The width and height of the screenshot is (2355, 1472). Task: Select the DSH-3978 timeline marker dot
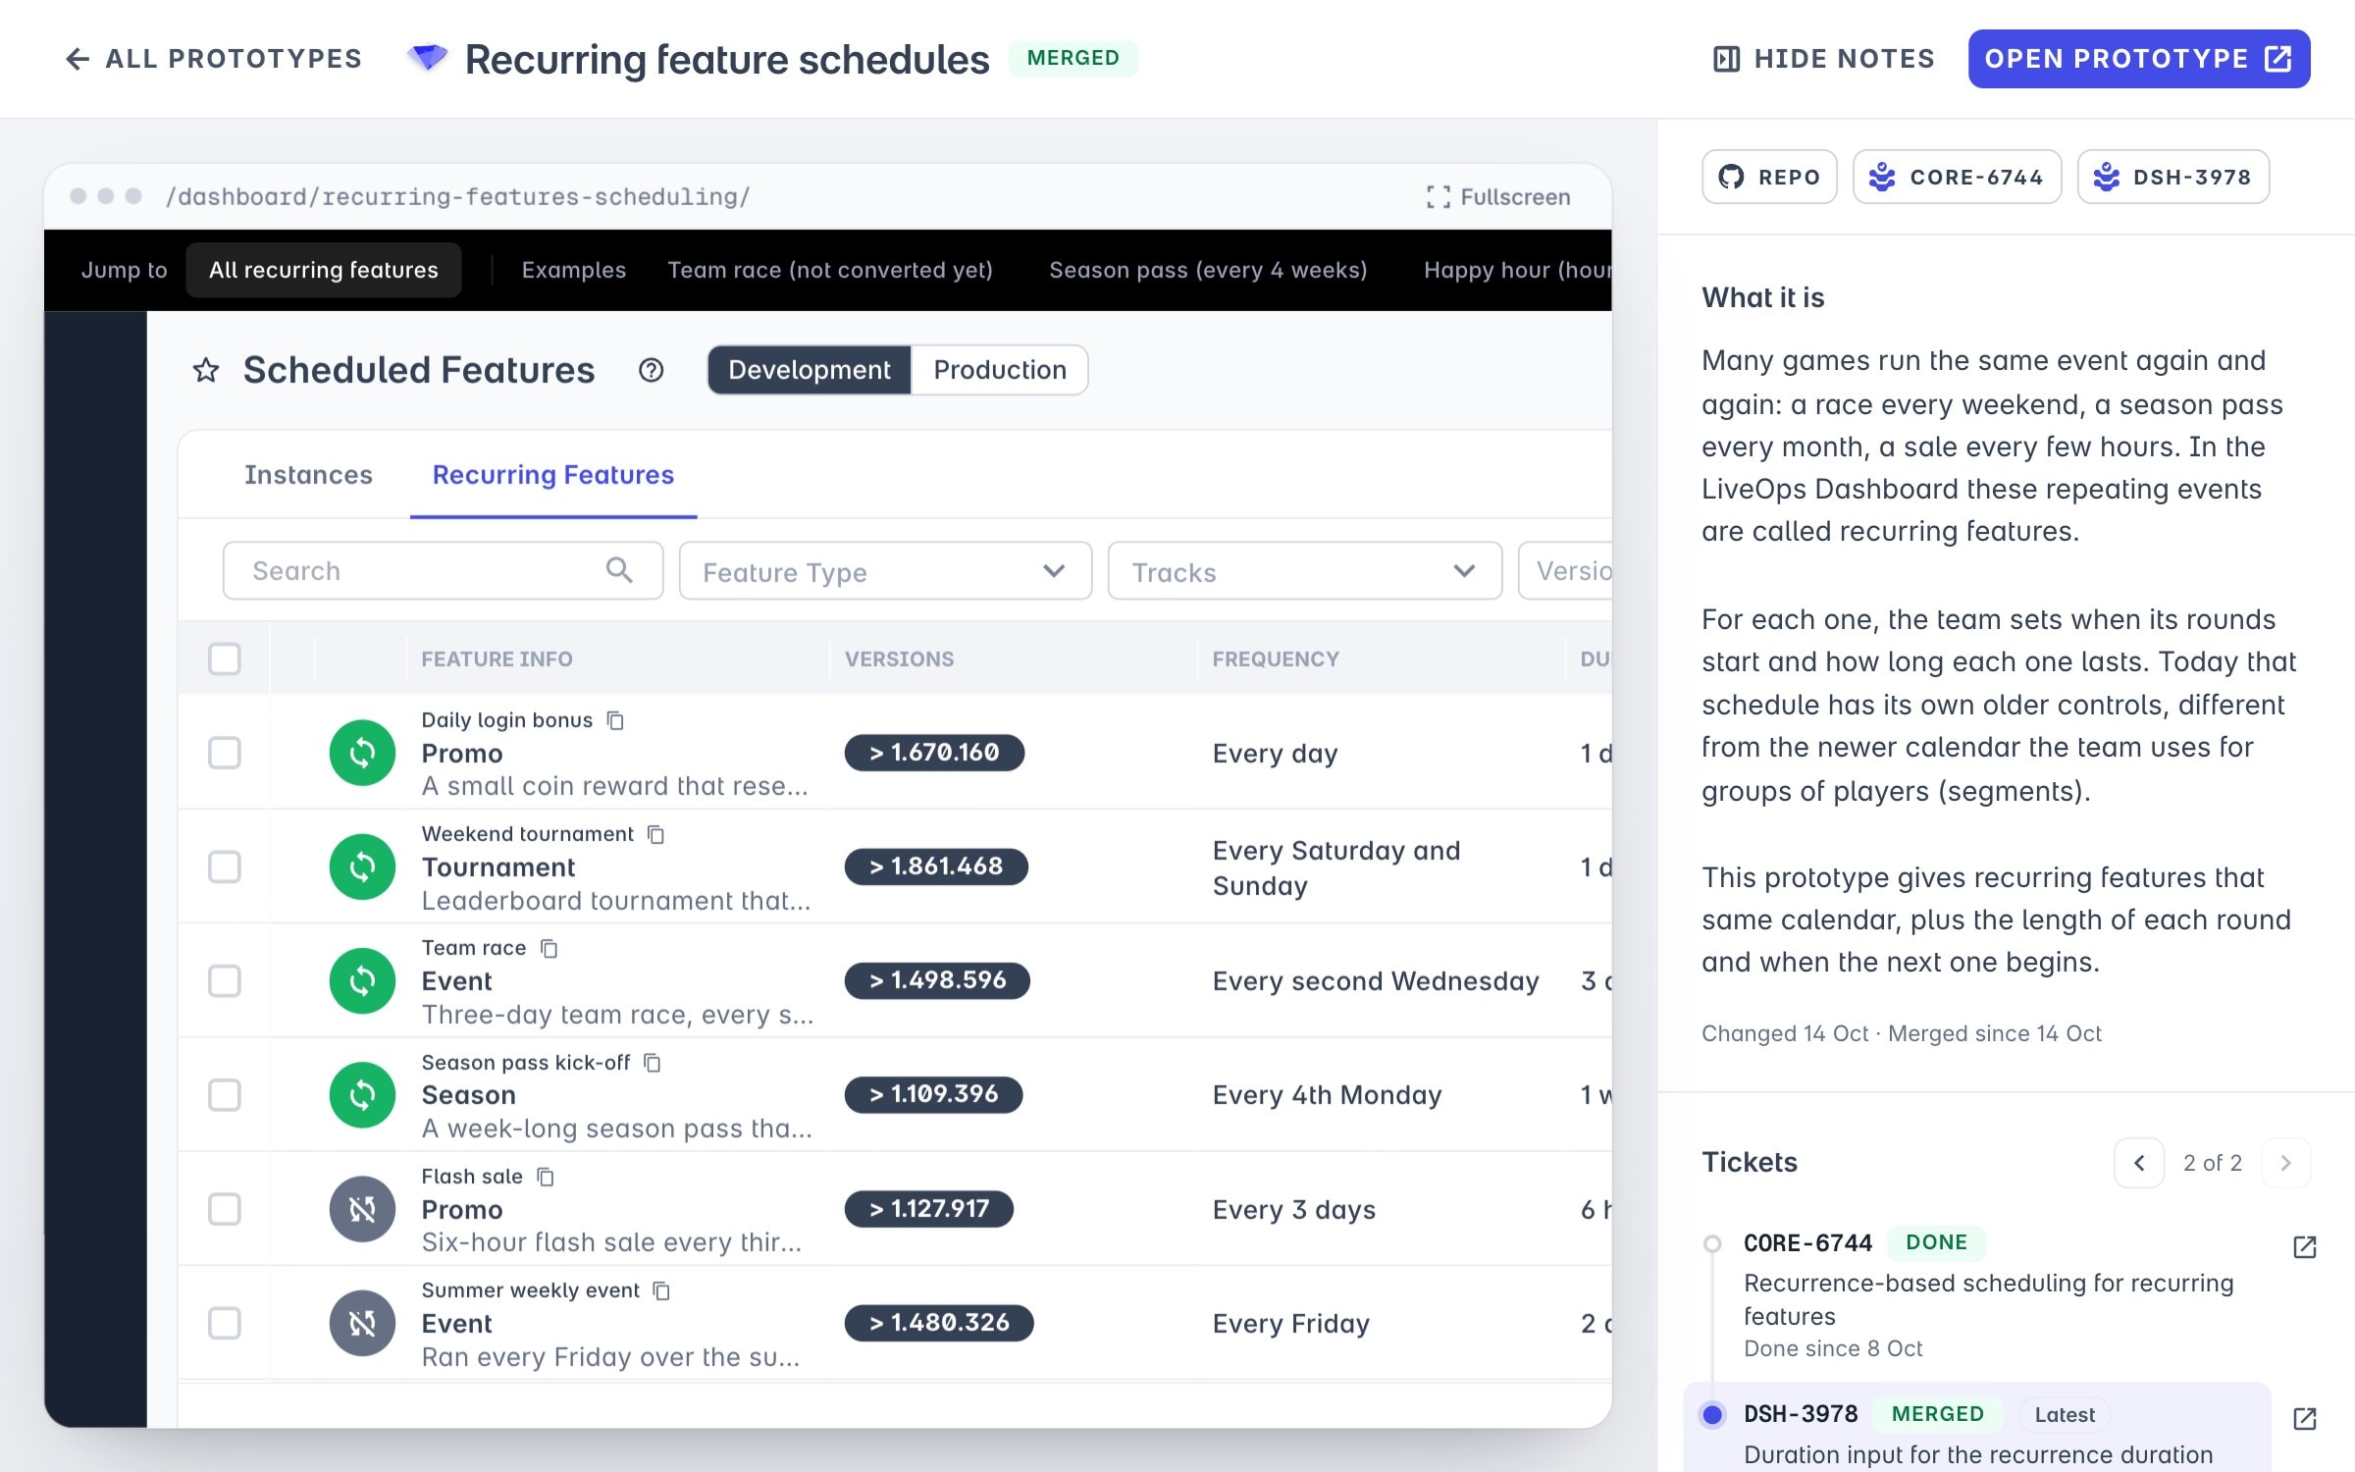[1712, 1414]
